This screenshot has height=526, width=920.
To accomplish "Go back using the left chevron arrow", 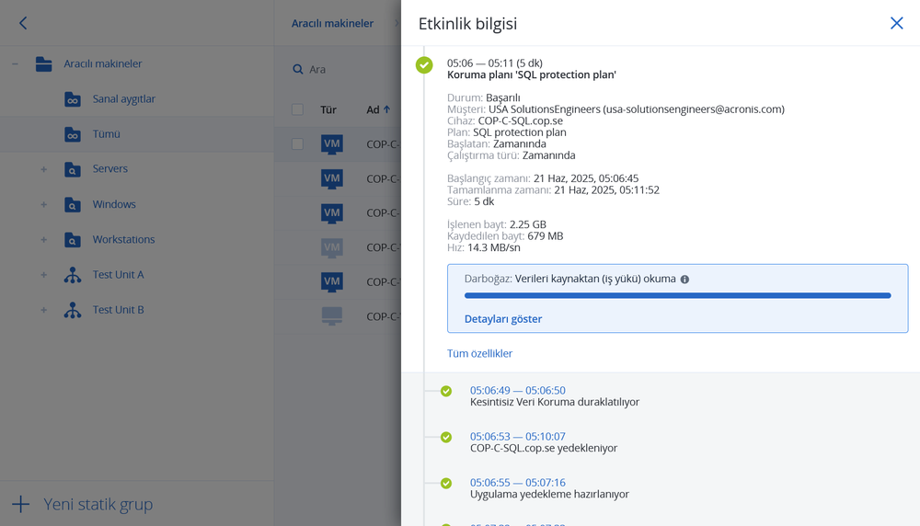I will coord(23,23).
